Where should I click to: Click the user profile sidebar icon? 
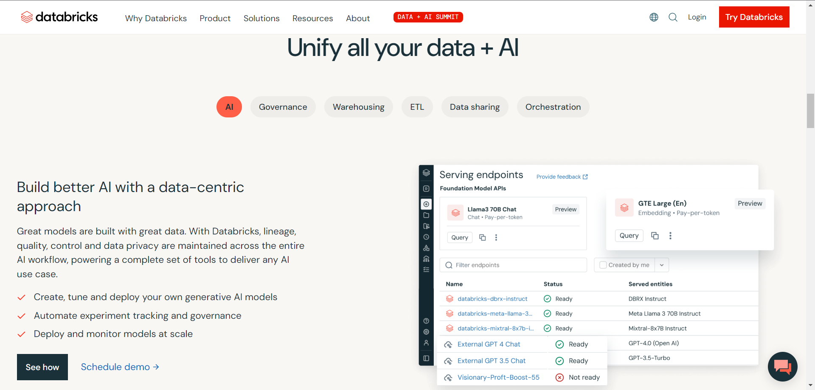click(426, 343)
